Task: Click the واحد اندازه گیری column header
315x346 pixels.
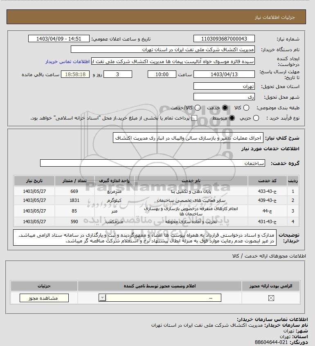Action: (114, 181)
